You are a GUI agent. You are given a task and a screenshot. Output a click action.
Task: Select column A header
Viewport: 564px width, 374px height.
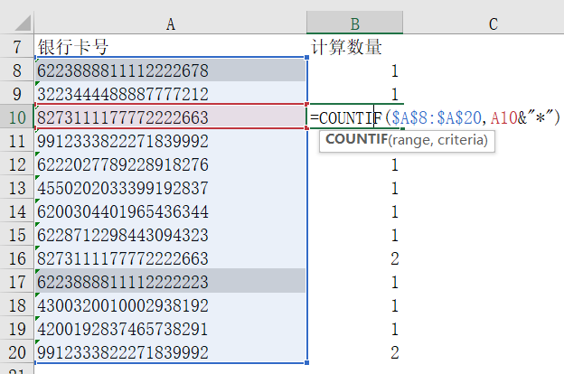click(171, 23)
